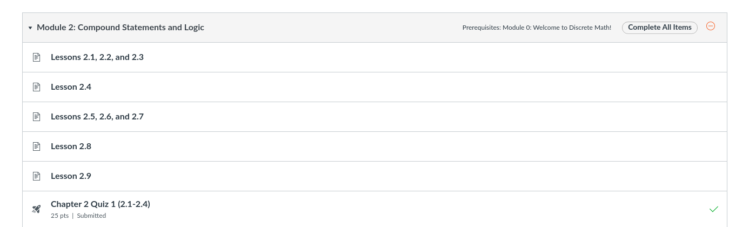Click the page icon beside Lesson 2.8
Screen dimensions: 749x227
pyautogui.click(x=37, y=146)
